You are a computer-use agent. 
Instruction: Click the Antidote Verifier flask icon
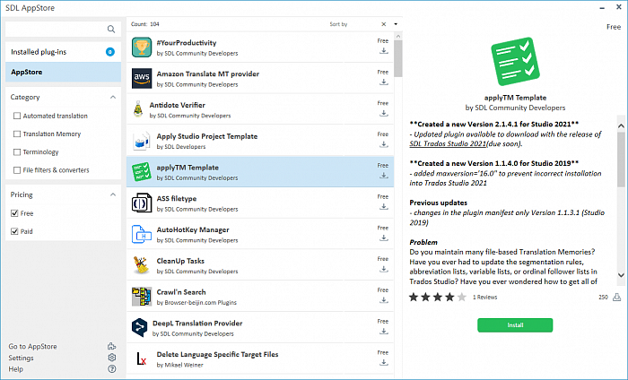point(138,109)
